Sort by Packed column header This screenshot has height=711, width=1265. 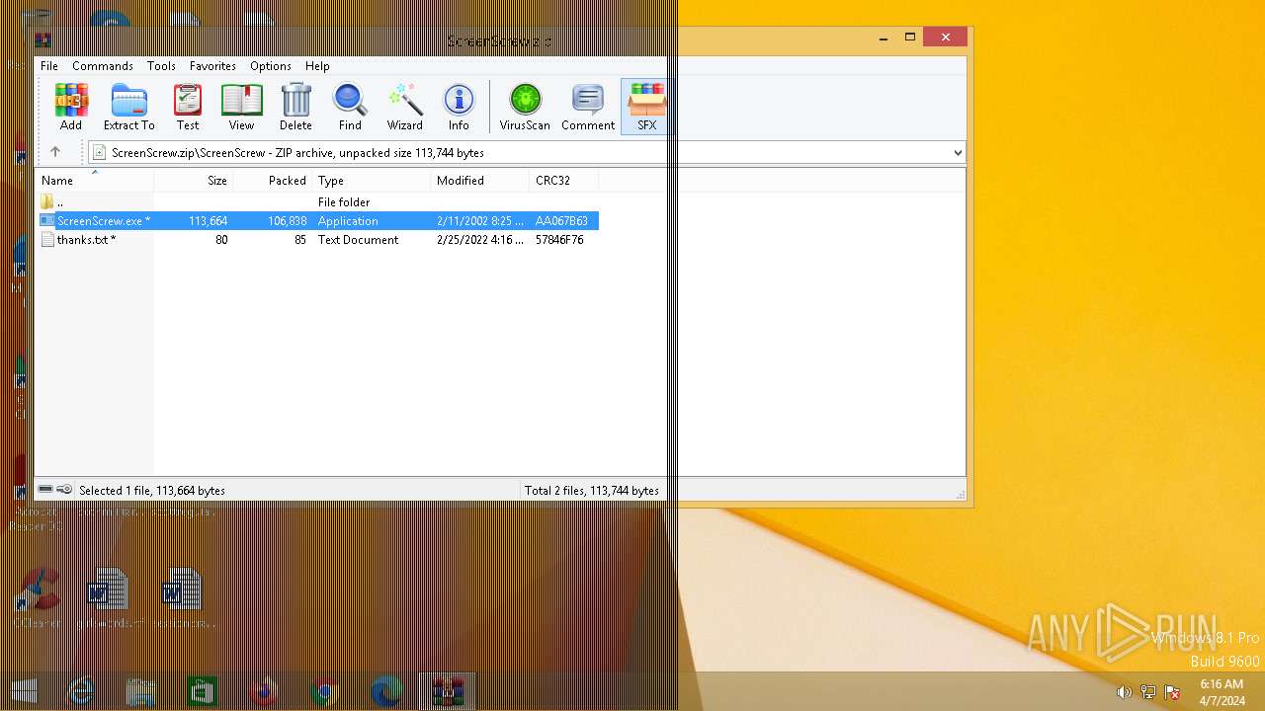point(273,181)
